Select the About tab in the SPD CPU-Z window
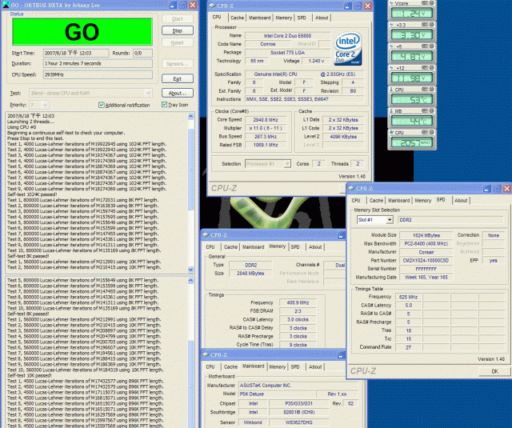512x428 pixels. click(x=461, y=201)
